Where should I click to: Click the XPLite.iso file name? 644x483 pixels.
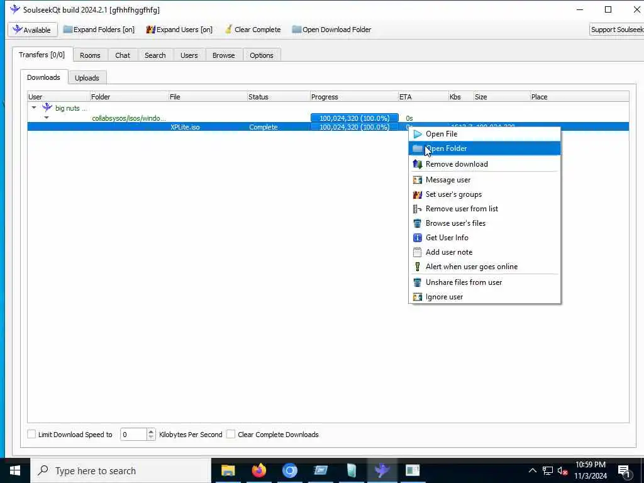click(185, 127)
